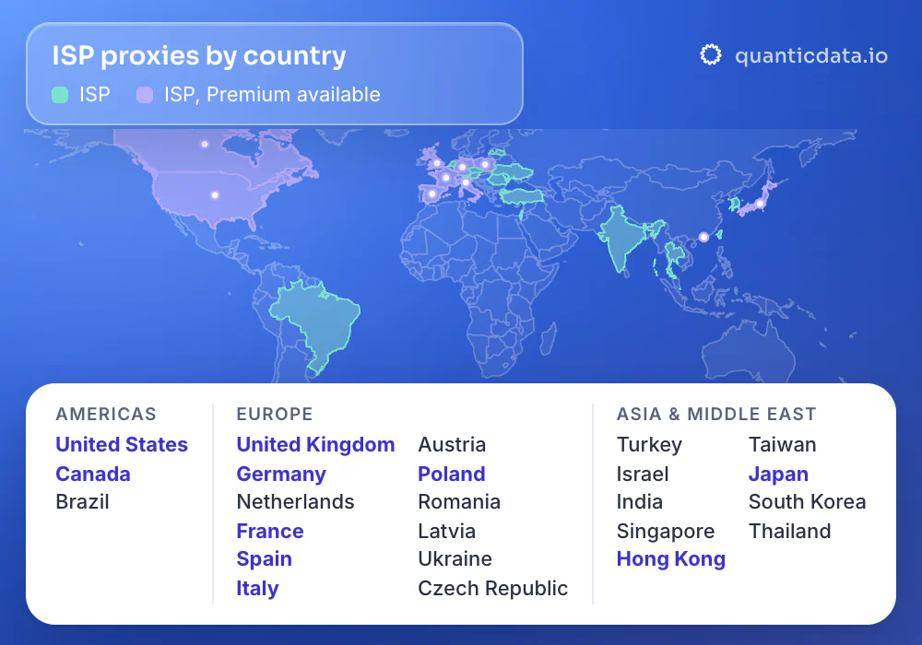
Task: Click Latvia in Europe list
Action: pos(447,531)
